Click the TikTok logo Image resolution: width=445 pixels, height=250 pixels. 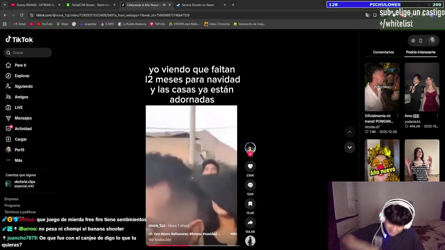[x=19, y=40]
